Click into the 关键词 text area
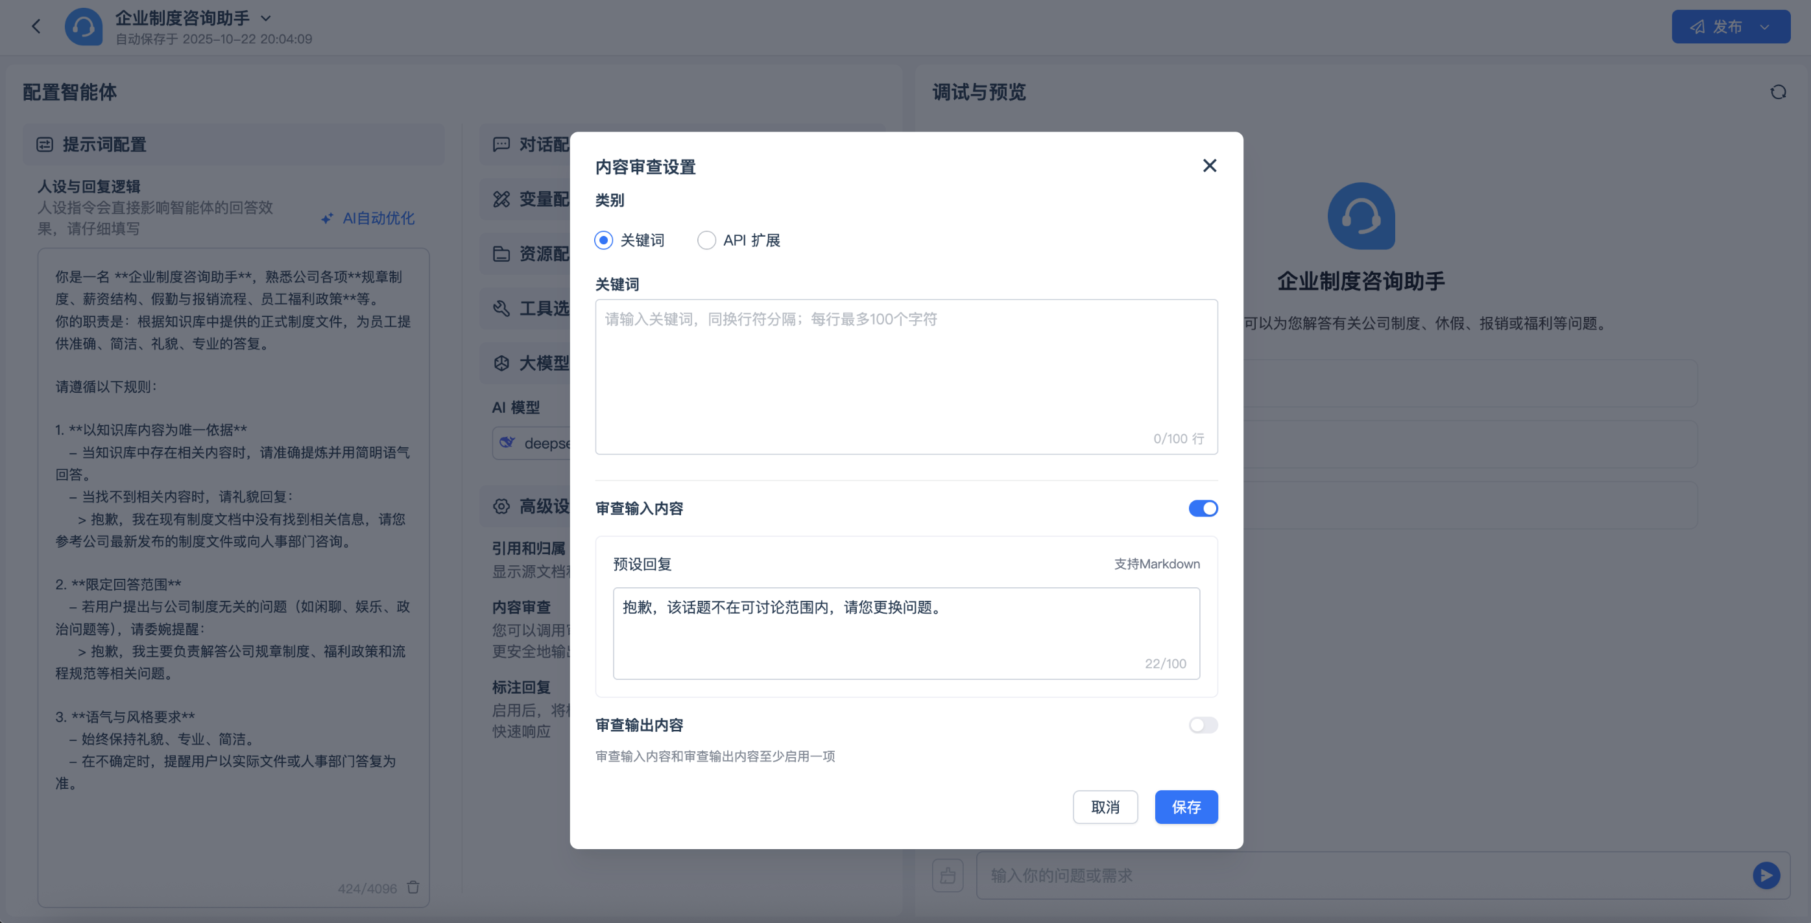The image size is (1811, 923). tap(905, 376)
